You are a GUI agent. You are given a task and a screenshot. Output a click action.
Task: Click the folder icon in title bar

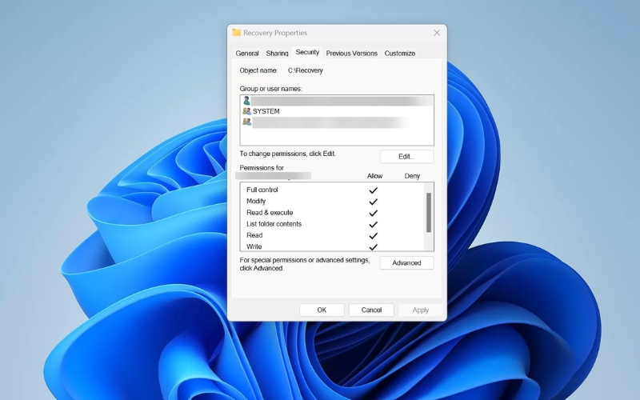click(236, 32)
